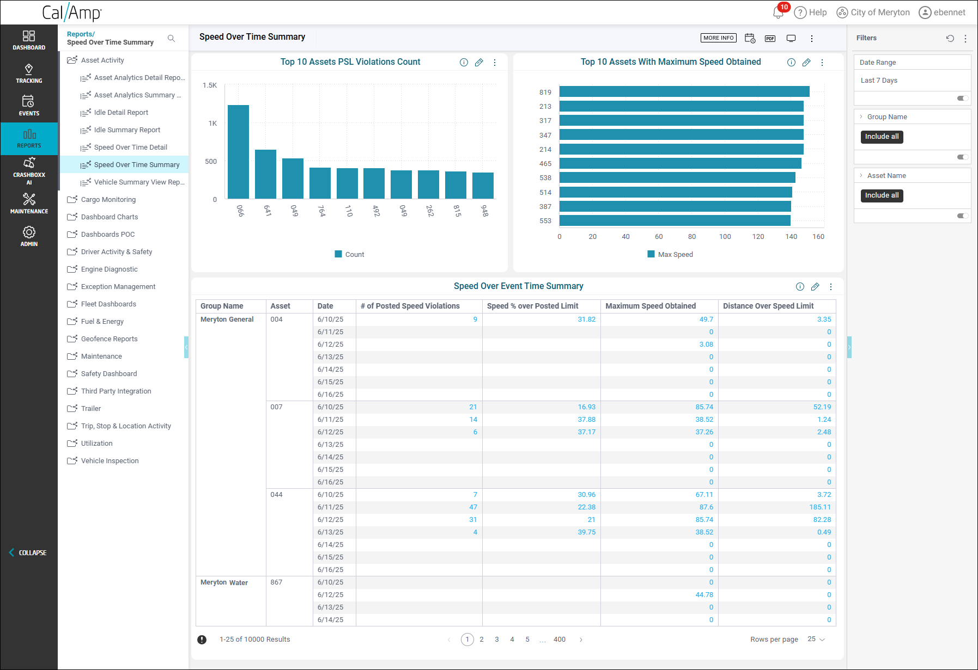
Task: Open Asset Analytics Detail Report
Action: pos(139,77)
